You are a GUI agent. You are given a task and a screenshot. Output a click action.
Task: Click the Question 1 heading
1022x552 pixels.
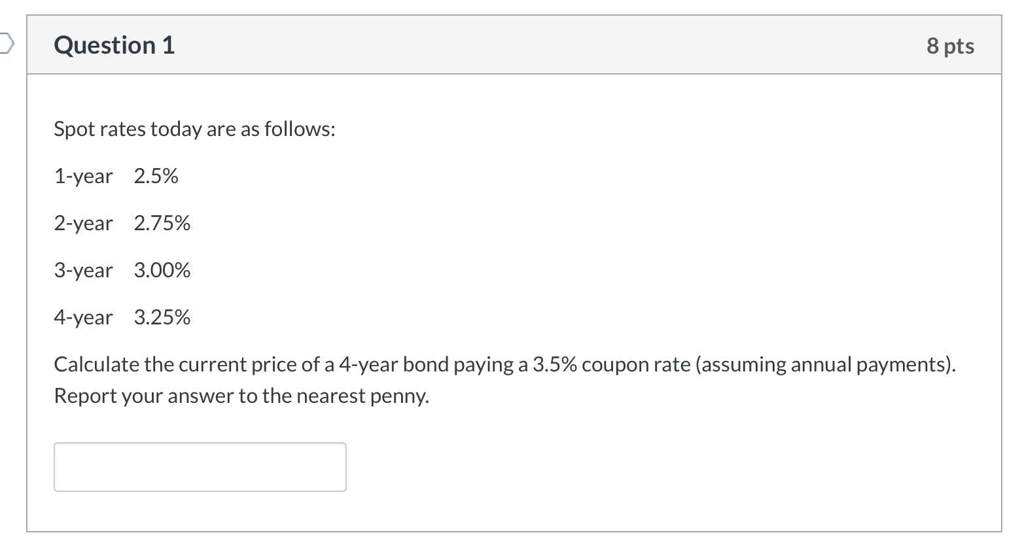coord(115,45)
